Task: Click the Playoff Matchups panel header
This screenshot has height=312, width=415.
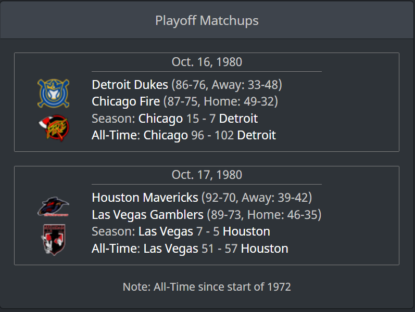Action: [207, 21]
